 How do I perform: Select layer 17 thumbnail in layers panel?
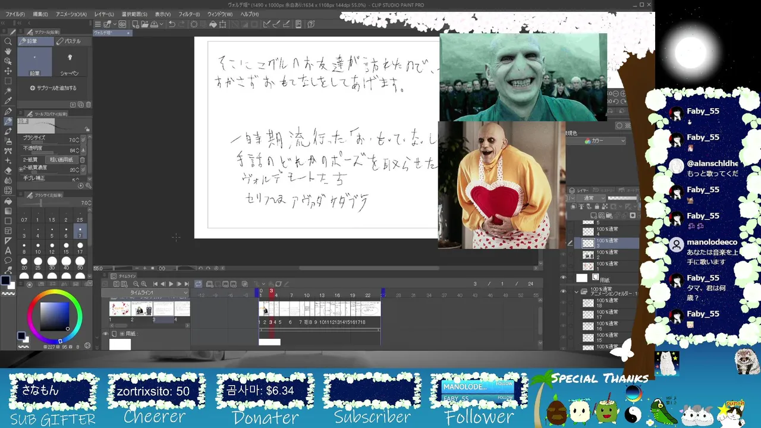pyautogui.click(x=588, y=314)
